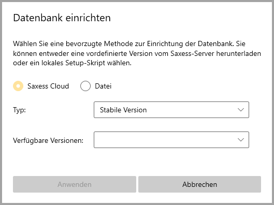Click the Datenbank einrichten dialog title
274x205 pixels.
(x=62, y=18)
